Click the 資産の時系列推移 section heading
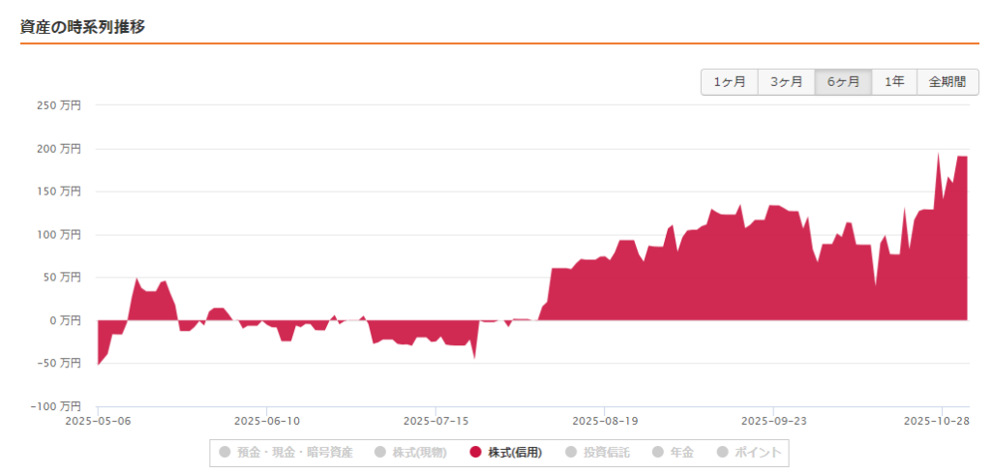Viewport: 991px width, 473px height. (82, 26)
